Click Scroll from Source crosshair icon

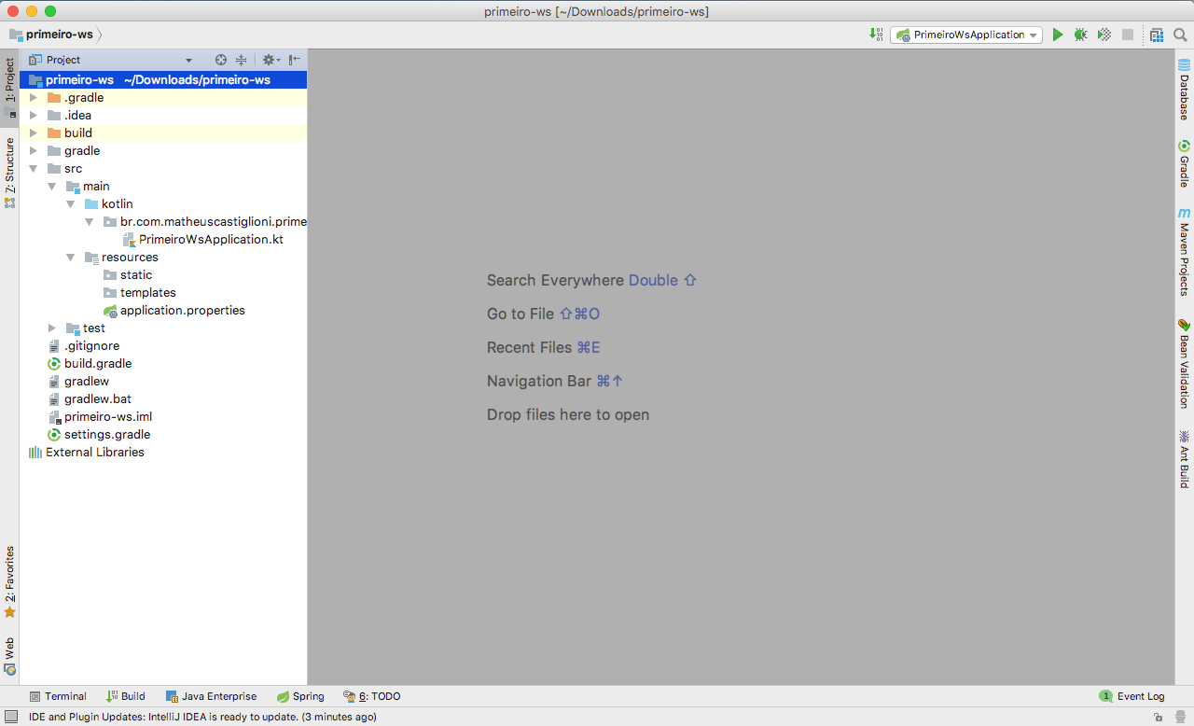(221, 60)
